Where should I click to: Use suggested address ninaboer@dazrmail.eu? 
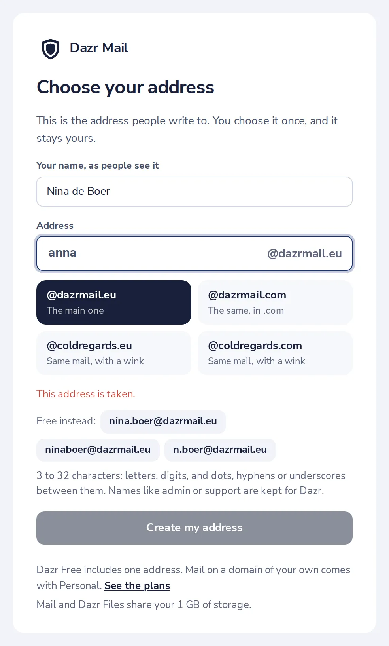tap(98, 450)
